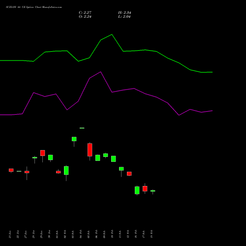Click the '16 Feb' date label
Image resolution: width=246 pixels, height=246 pixels.
136,234
